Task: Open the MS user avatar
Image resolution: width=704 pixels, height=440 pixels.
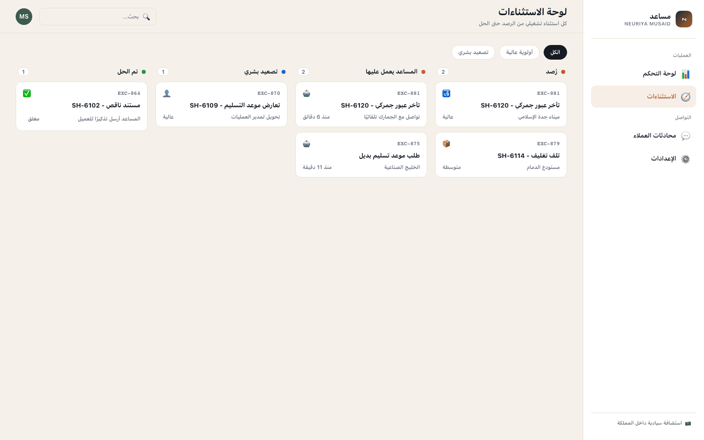Action: pyautogui.click(x=24, y=17)
